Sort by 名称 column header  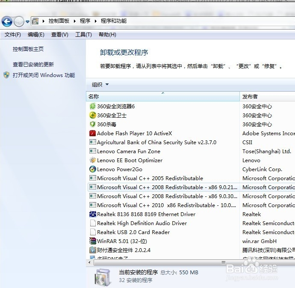point(163,96)
